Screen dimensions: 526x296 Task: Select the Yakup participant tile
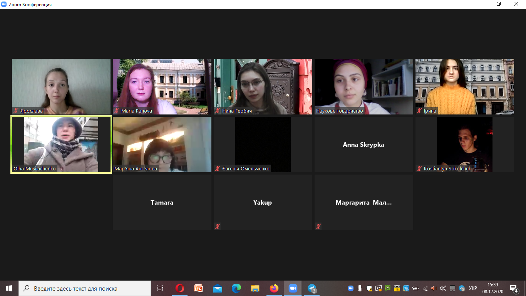click(x=263, y=202)
